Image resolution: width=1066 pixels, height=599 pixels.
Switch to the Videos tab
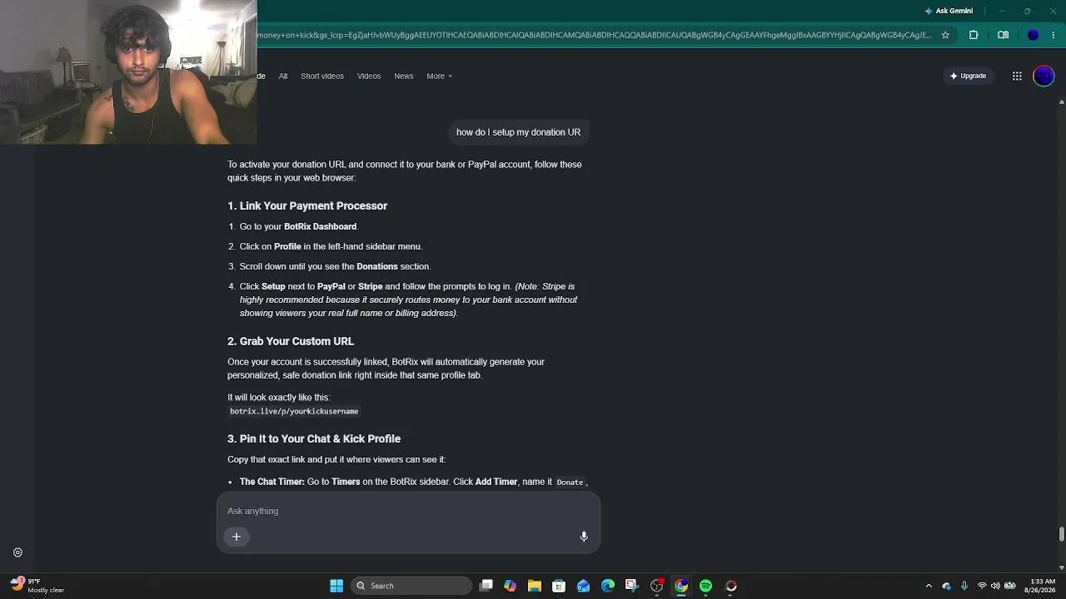pyautogui.click(x=369, y=76)
